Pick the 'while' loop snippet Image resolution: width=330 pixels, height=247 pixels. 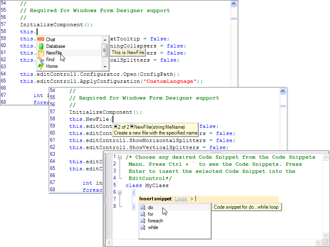pos(175,227)
